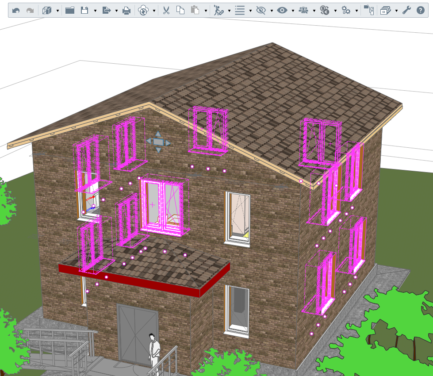Select the unselected upper floor window on front wall
Viewport: 433px width, 376px height.
click(238, 218)
